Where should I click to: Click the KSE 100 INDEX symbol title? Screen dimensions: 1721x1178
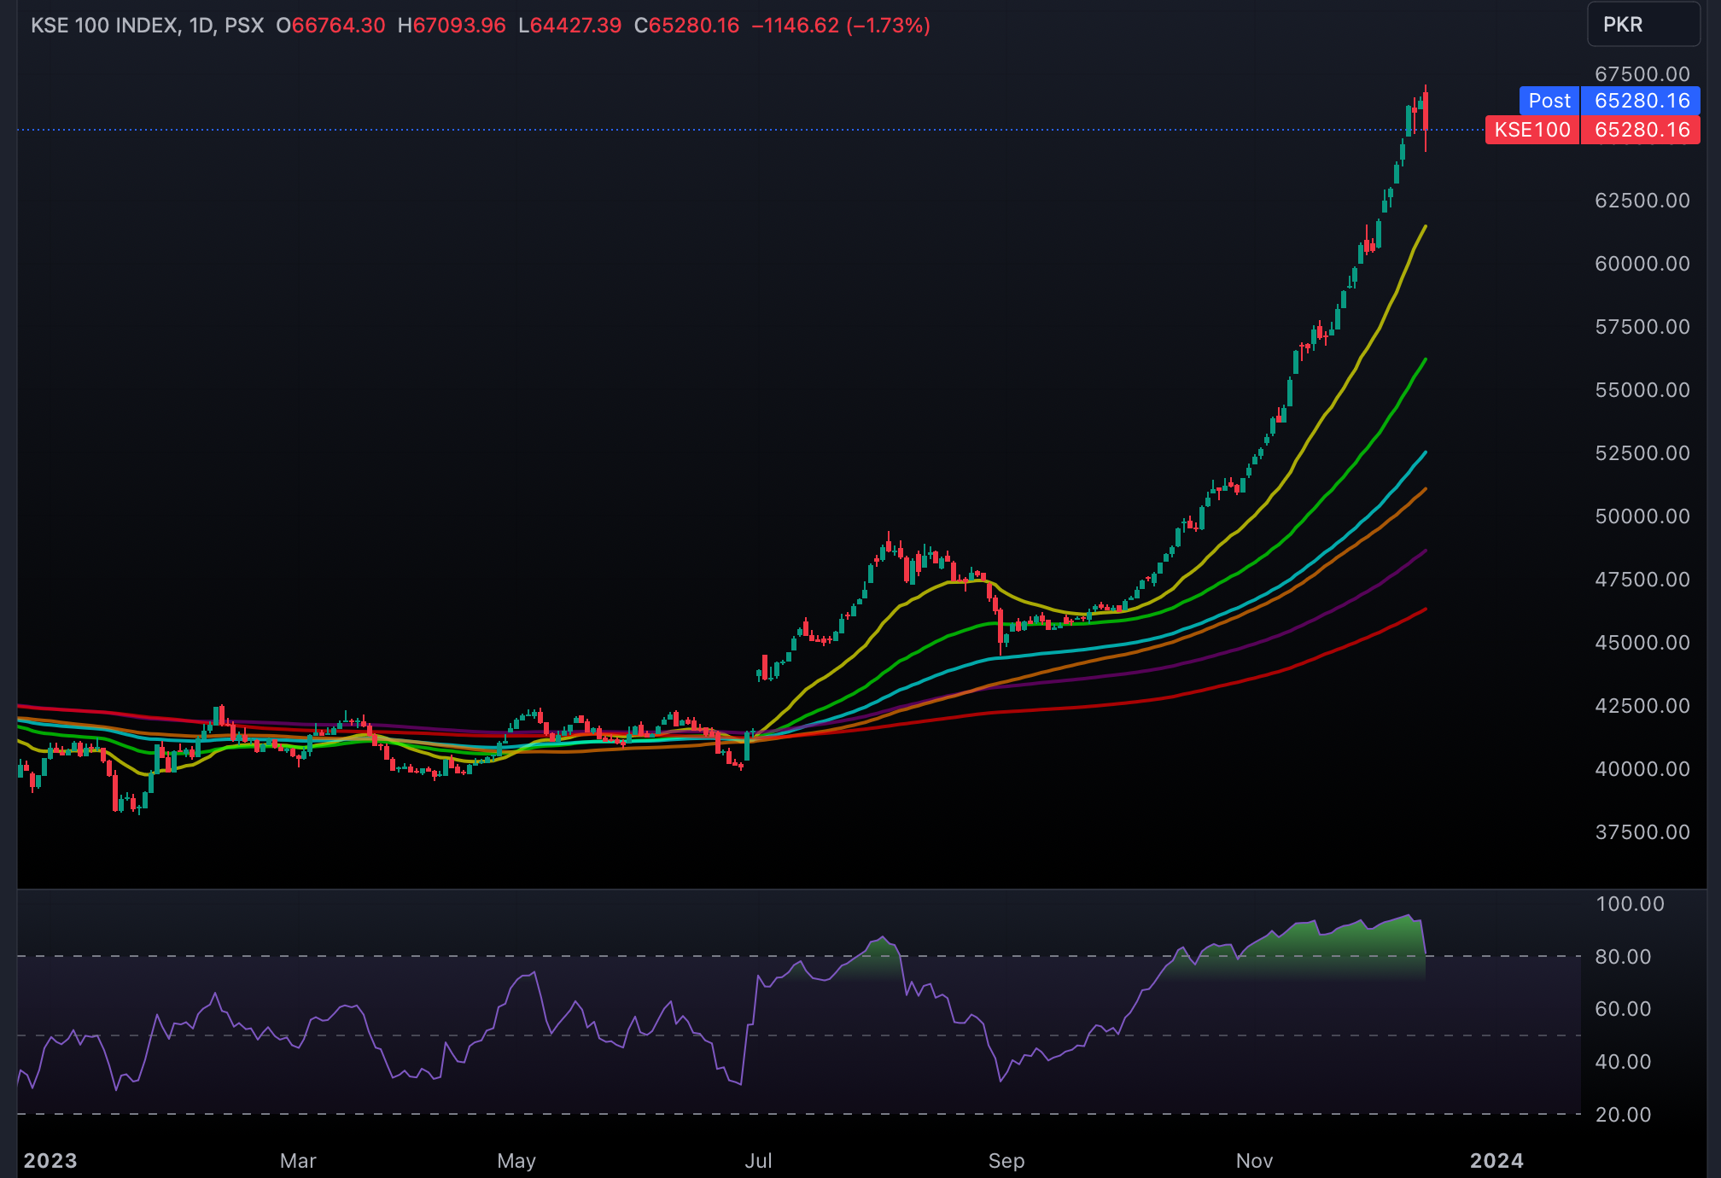pyautogui.click(x=104, y=26)
